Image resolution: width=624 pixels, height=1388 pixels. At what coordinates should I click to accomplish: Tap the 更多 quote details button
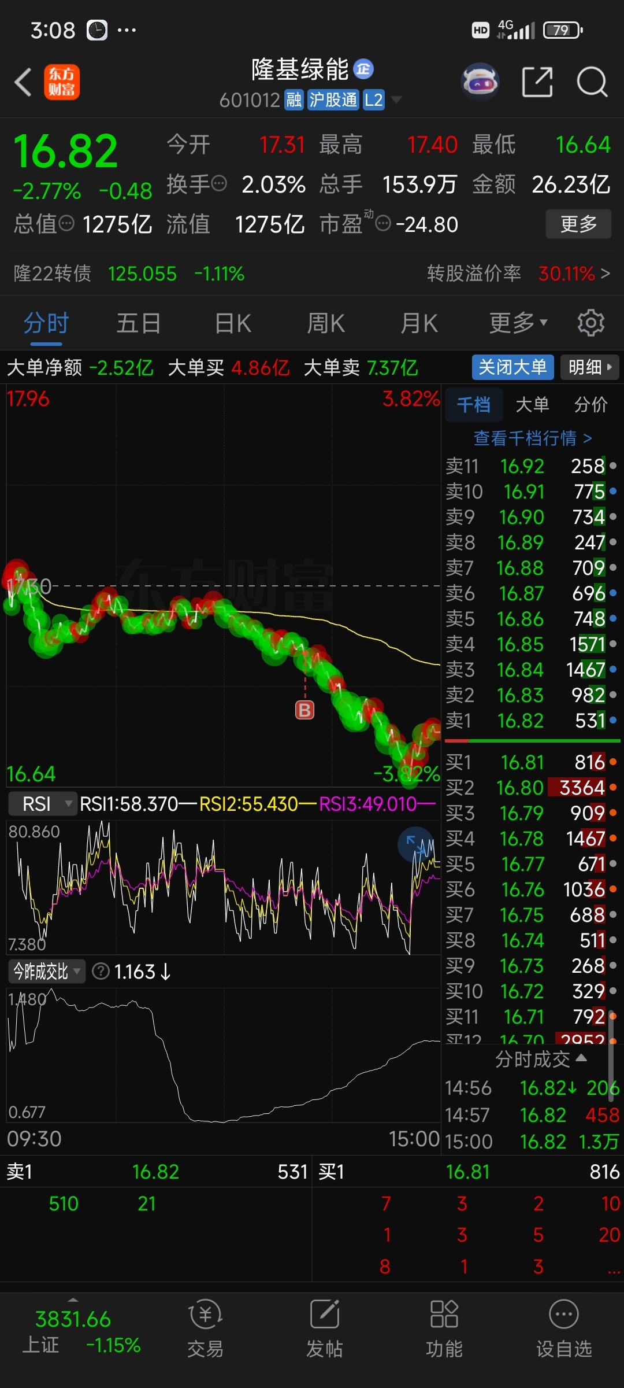[578, 223]
